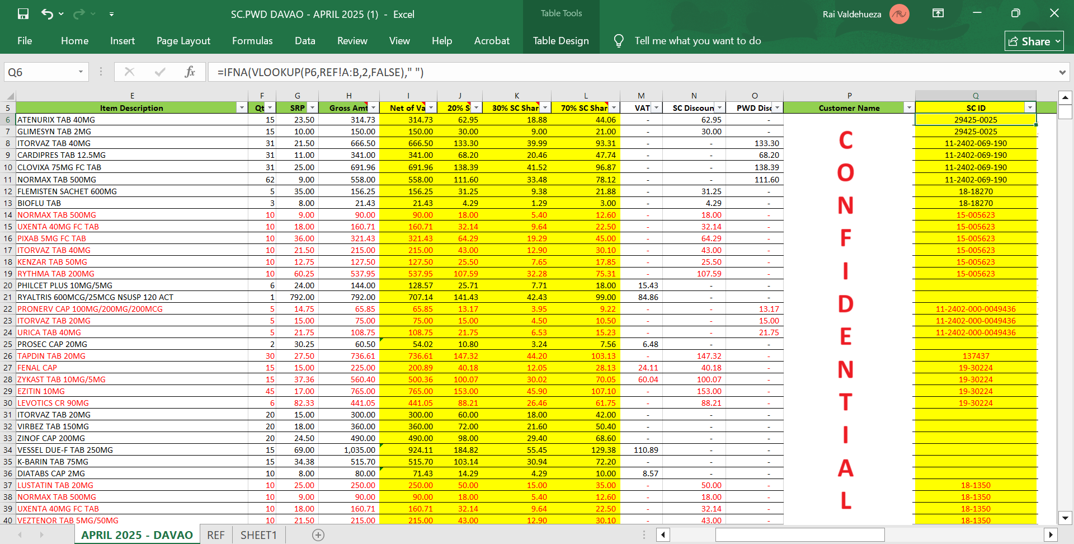Switch to the REF sheet tab
This screenshot has width=1074, height=544.
click(215, 535)
